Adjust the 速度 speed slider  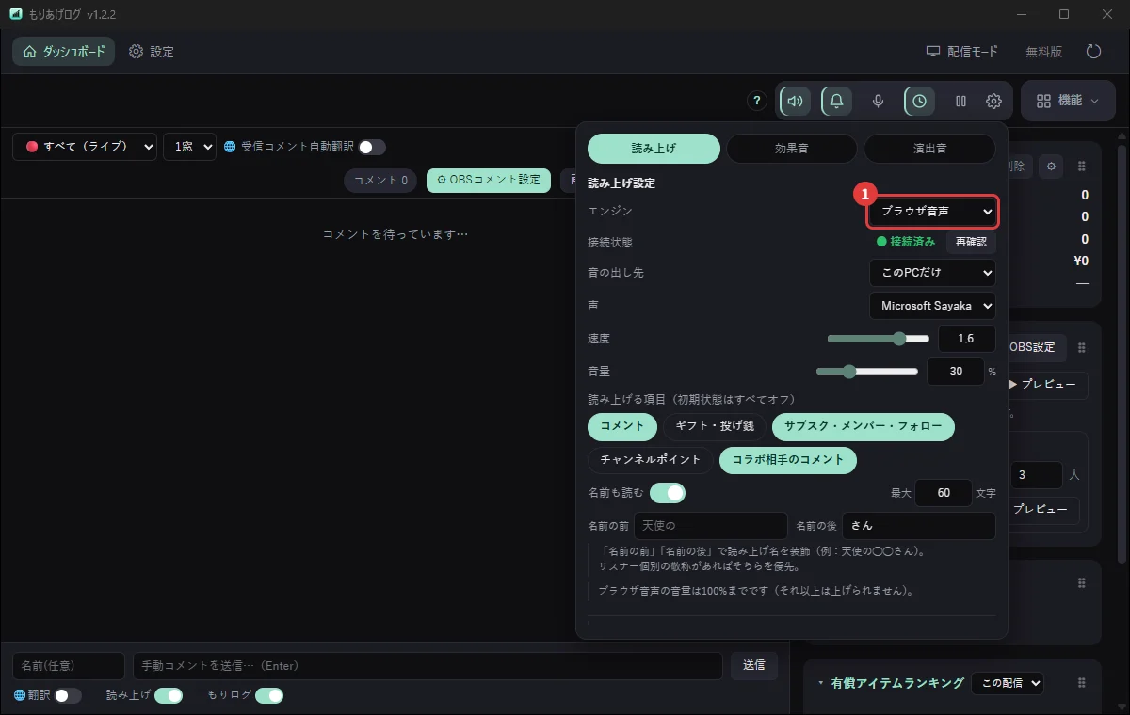pos(879,339)
